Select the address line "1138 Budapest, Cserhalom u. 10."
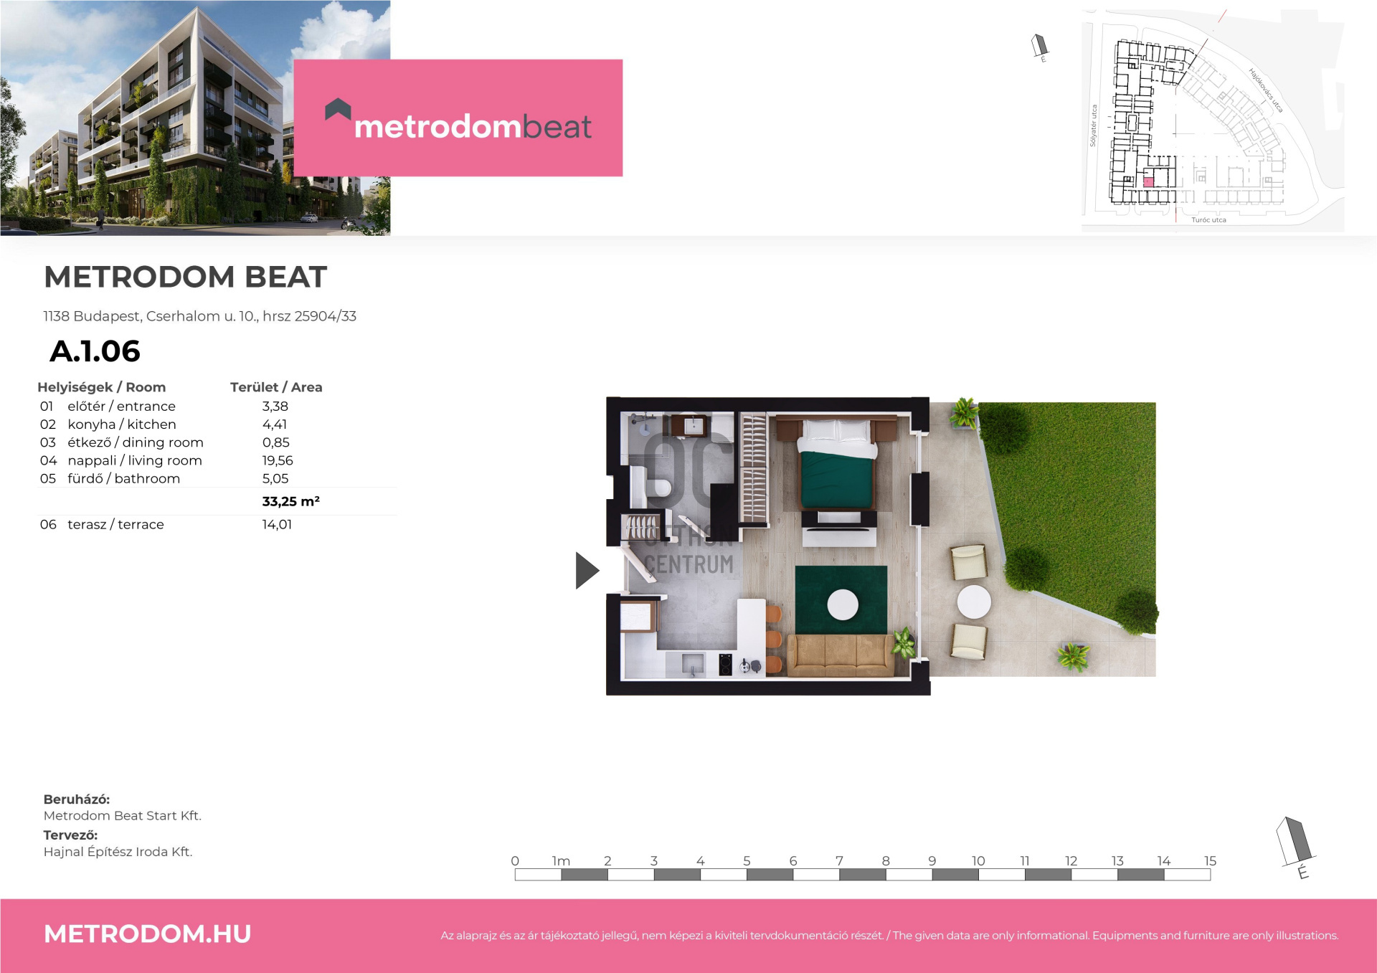The image size is (1377, 973). [150, 316]
